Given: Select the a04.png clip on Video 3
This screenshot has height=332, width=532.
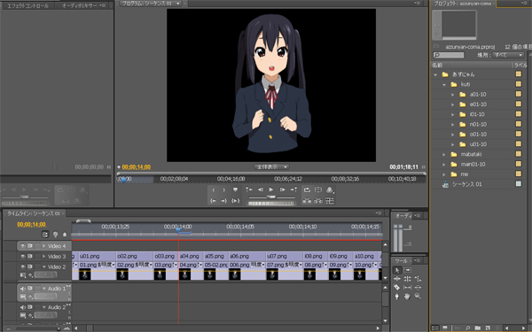Looking at the screenshot, I should click(191, 257).
